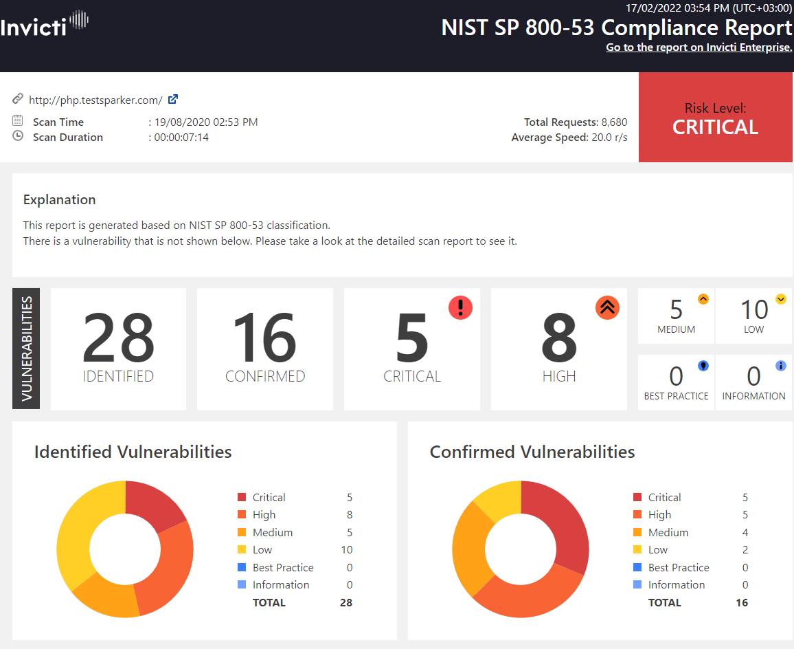Click High swatch in Confirmed legend
794x649 pixels.
coord(637,514)
